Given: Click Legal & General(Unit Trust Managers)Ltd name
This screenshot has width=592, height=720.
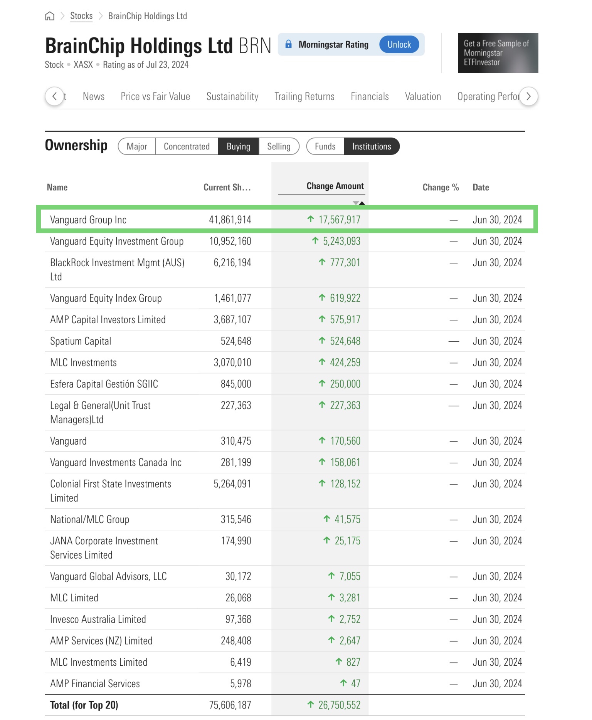Looking at the screenshot, I should (100, 413).
